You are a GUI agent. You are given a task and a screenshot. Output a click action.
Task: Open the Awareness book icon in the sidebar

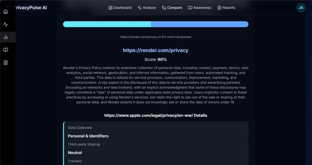coord(5,50)
